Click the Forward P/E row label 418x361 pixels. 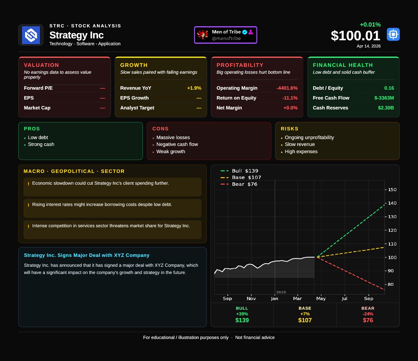pyautogui.click(x=38, y=88)
